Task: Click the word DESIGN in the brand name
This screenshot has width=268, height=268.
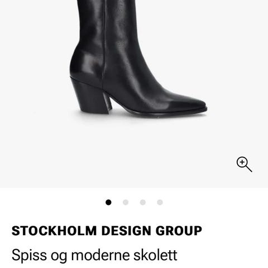Action: (126, 231)
